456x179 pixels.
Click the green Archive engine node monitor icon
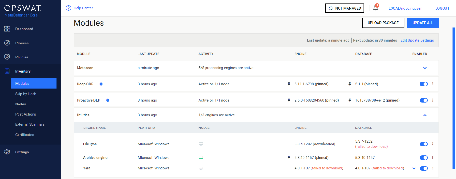tap(201, 157)
